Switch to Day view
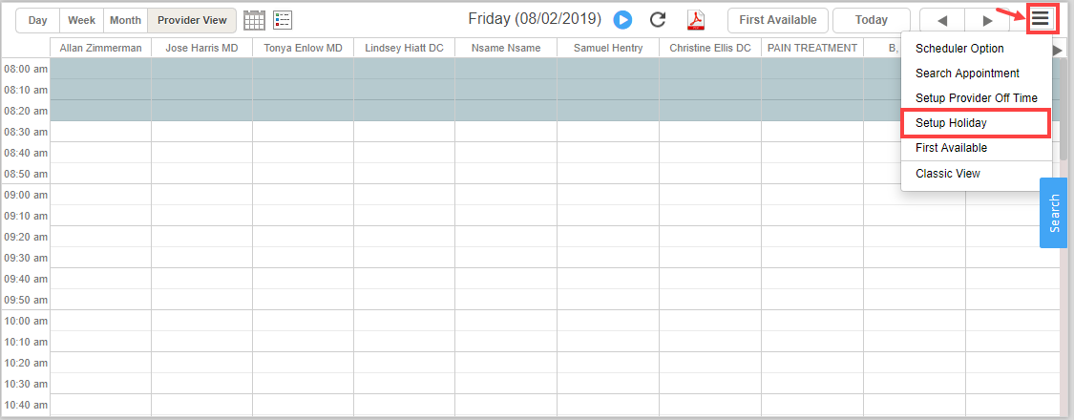Screen dimensions: 1074x420 coord(38,20)
